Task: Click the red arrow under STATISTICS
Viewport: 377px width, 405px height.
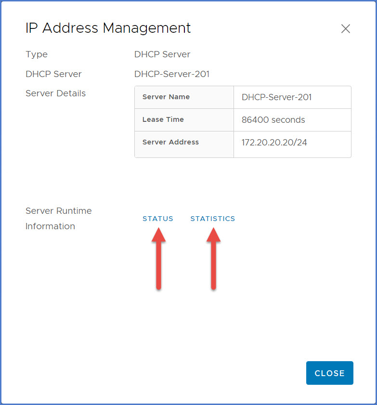Action: 212,258
